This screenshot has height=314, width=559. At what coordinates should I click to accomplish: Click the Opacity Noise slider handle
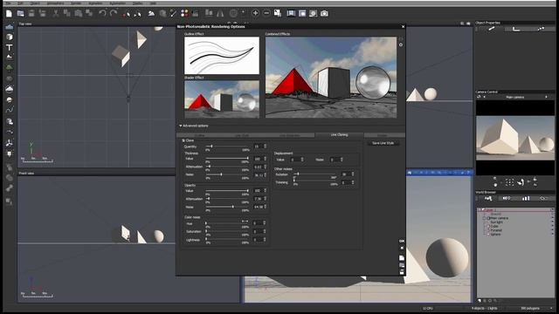(233, 207)
